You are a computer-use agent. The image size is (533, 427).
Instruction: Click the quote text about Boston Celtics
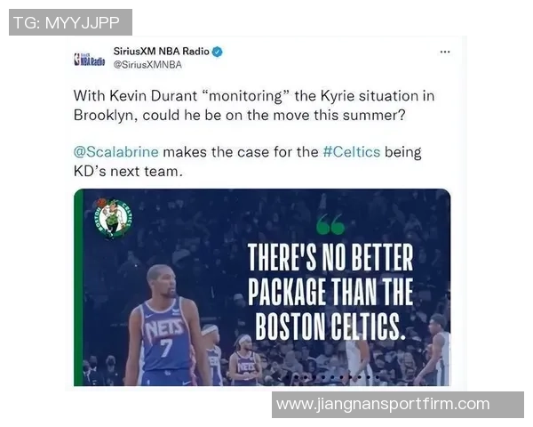click(330, 292)
